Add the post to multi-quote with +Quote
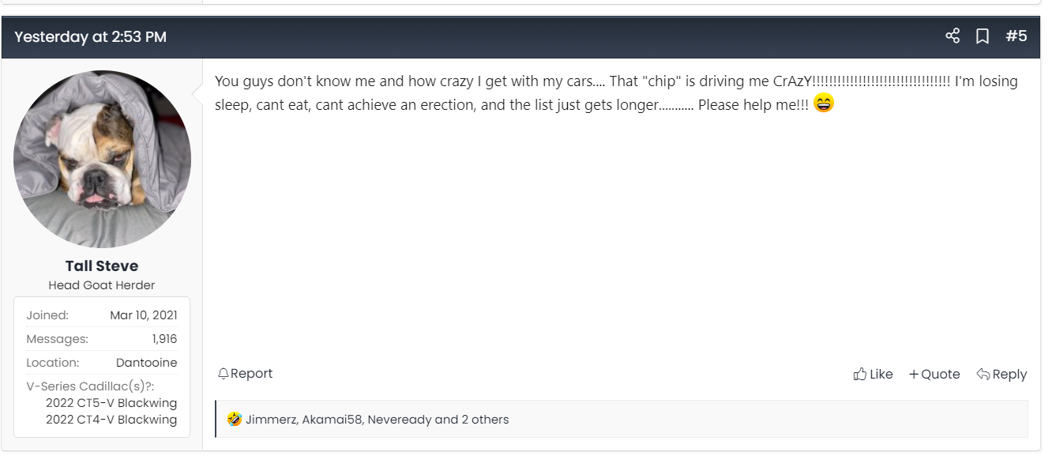 [x=934, y=375]
